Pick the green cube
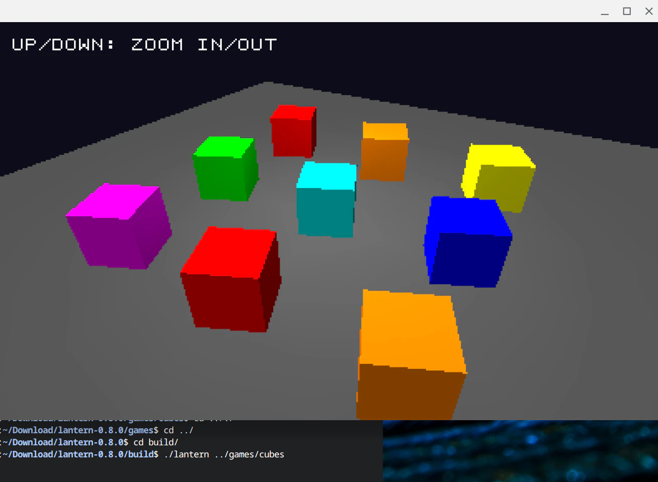Image resolution: width=658 pixels, height=482 pixels. (226, 168)
